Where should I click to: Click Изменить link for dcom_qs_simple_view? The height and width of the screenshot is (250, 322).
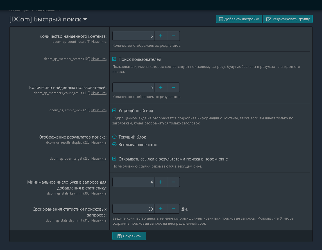[x=99, y=110]
